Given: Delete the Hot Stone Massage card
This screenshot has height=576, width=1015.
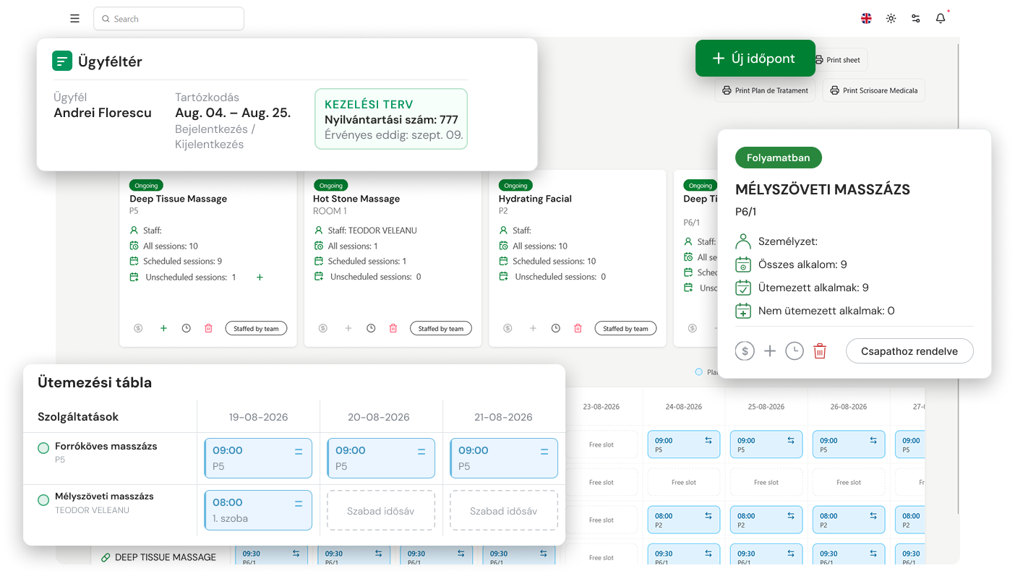Looking at the screenshot, I should (393, 328).
